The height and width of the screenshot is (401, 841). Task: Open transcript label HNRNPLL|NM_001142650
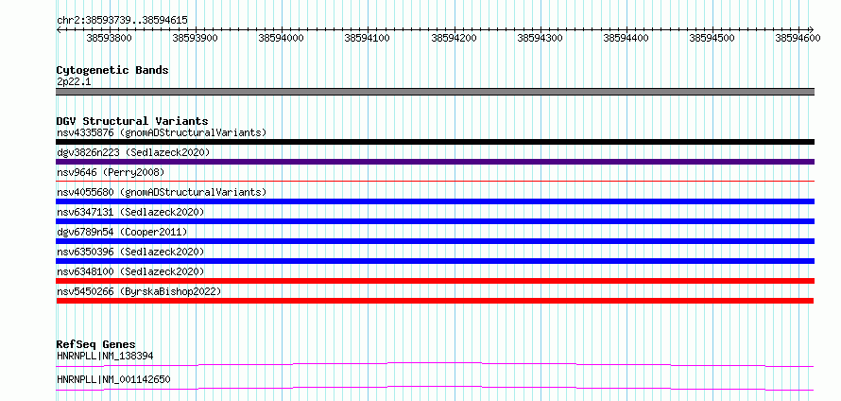click(113, 379)
